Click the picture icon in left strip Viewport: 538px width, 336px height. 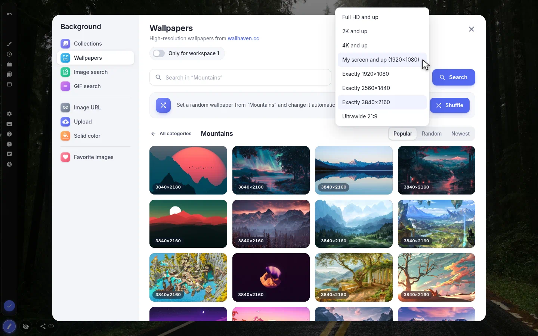(x=9, y=124)
